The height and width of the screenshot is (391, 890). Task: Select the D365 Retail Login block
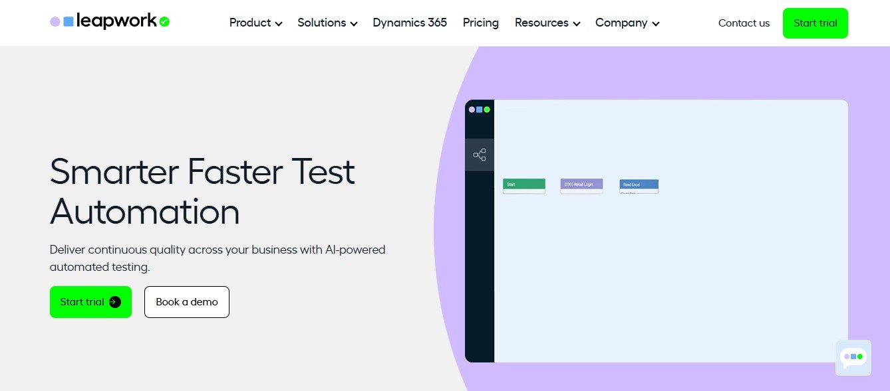(x=581, y=185)
